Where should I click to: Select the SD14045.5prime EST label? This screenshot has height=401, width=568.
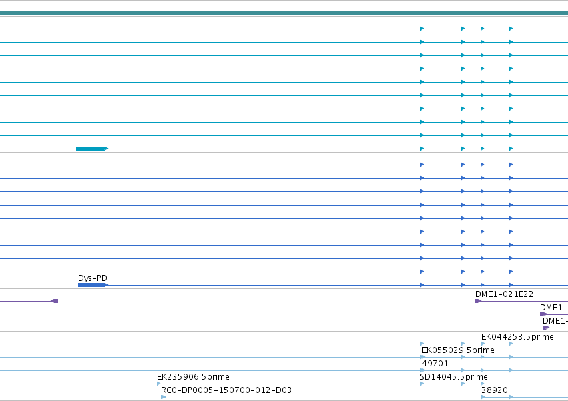[x=453, y=377]
